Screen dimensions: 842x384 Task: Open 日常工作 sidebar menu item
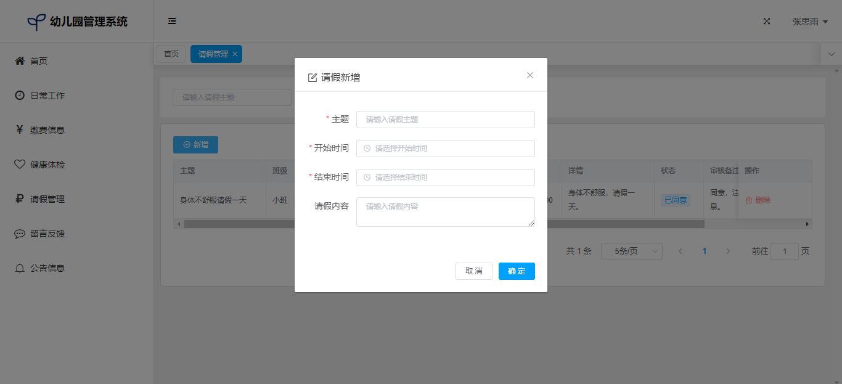pos(76,95)
